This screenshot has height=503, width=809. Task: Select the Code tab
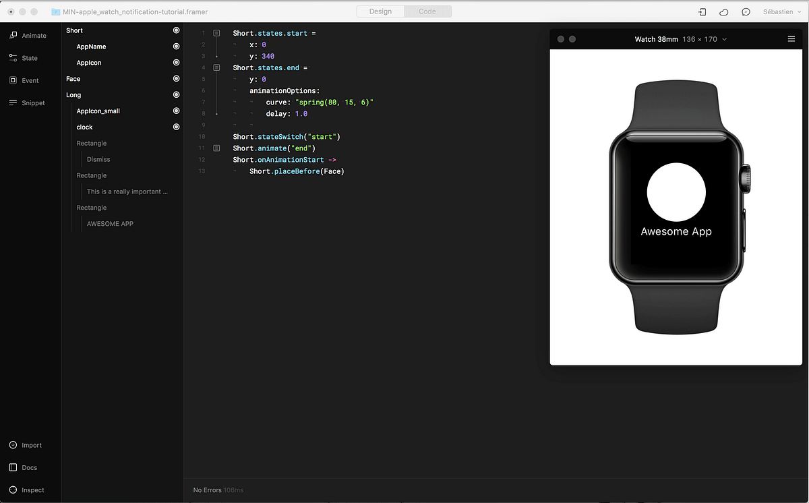pyautogui.click(x=427, y=11)
